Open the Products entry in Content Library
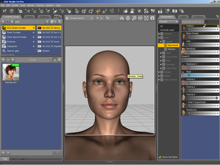220x165 pixels. 18,42
